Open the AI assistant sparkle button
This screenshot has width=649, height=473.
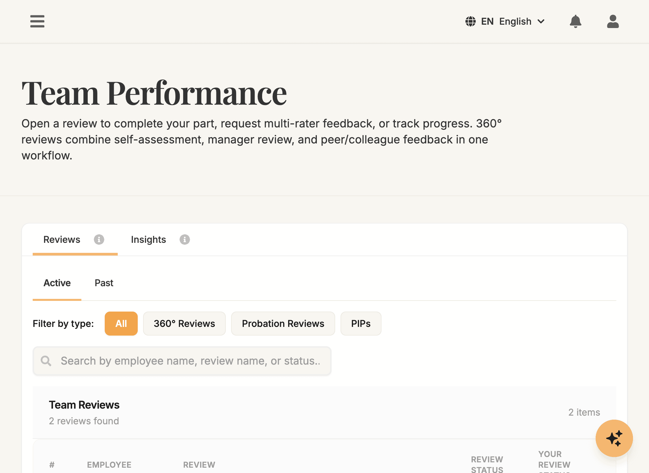614,438
